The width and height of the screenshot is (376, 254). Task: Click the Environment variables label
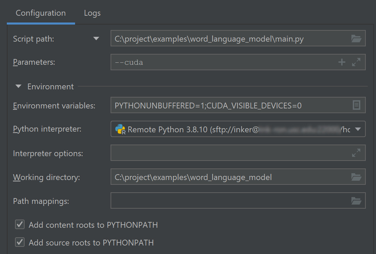(x=54, y=106)
